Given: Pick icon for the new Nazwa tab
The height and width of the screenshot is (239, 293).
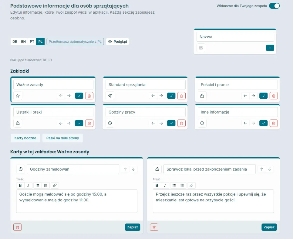Looking at the screenshot, I should [201, 48].
